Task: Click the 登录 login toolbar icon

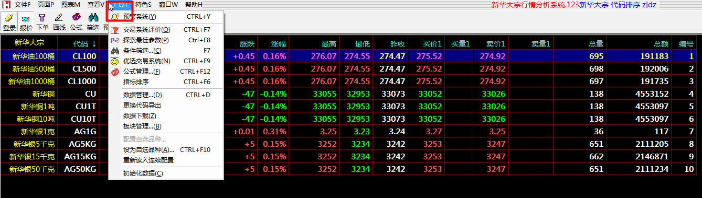Action: point(9,22)
